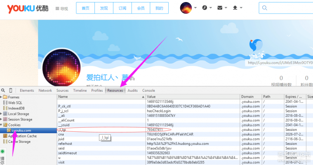The width and height of the screenshot is (313, 165).
Task: Open the 发现 tab
Action: 104,8
